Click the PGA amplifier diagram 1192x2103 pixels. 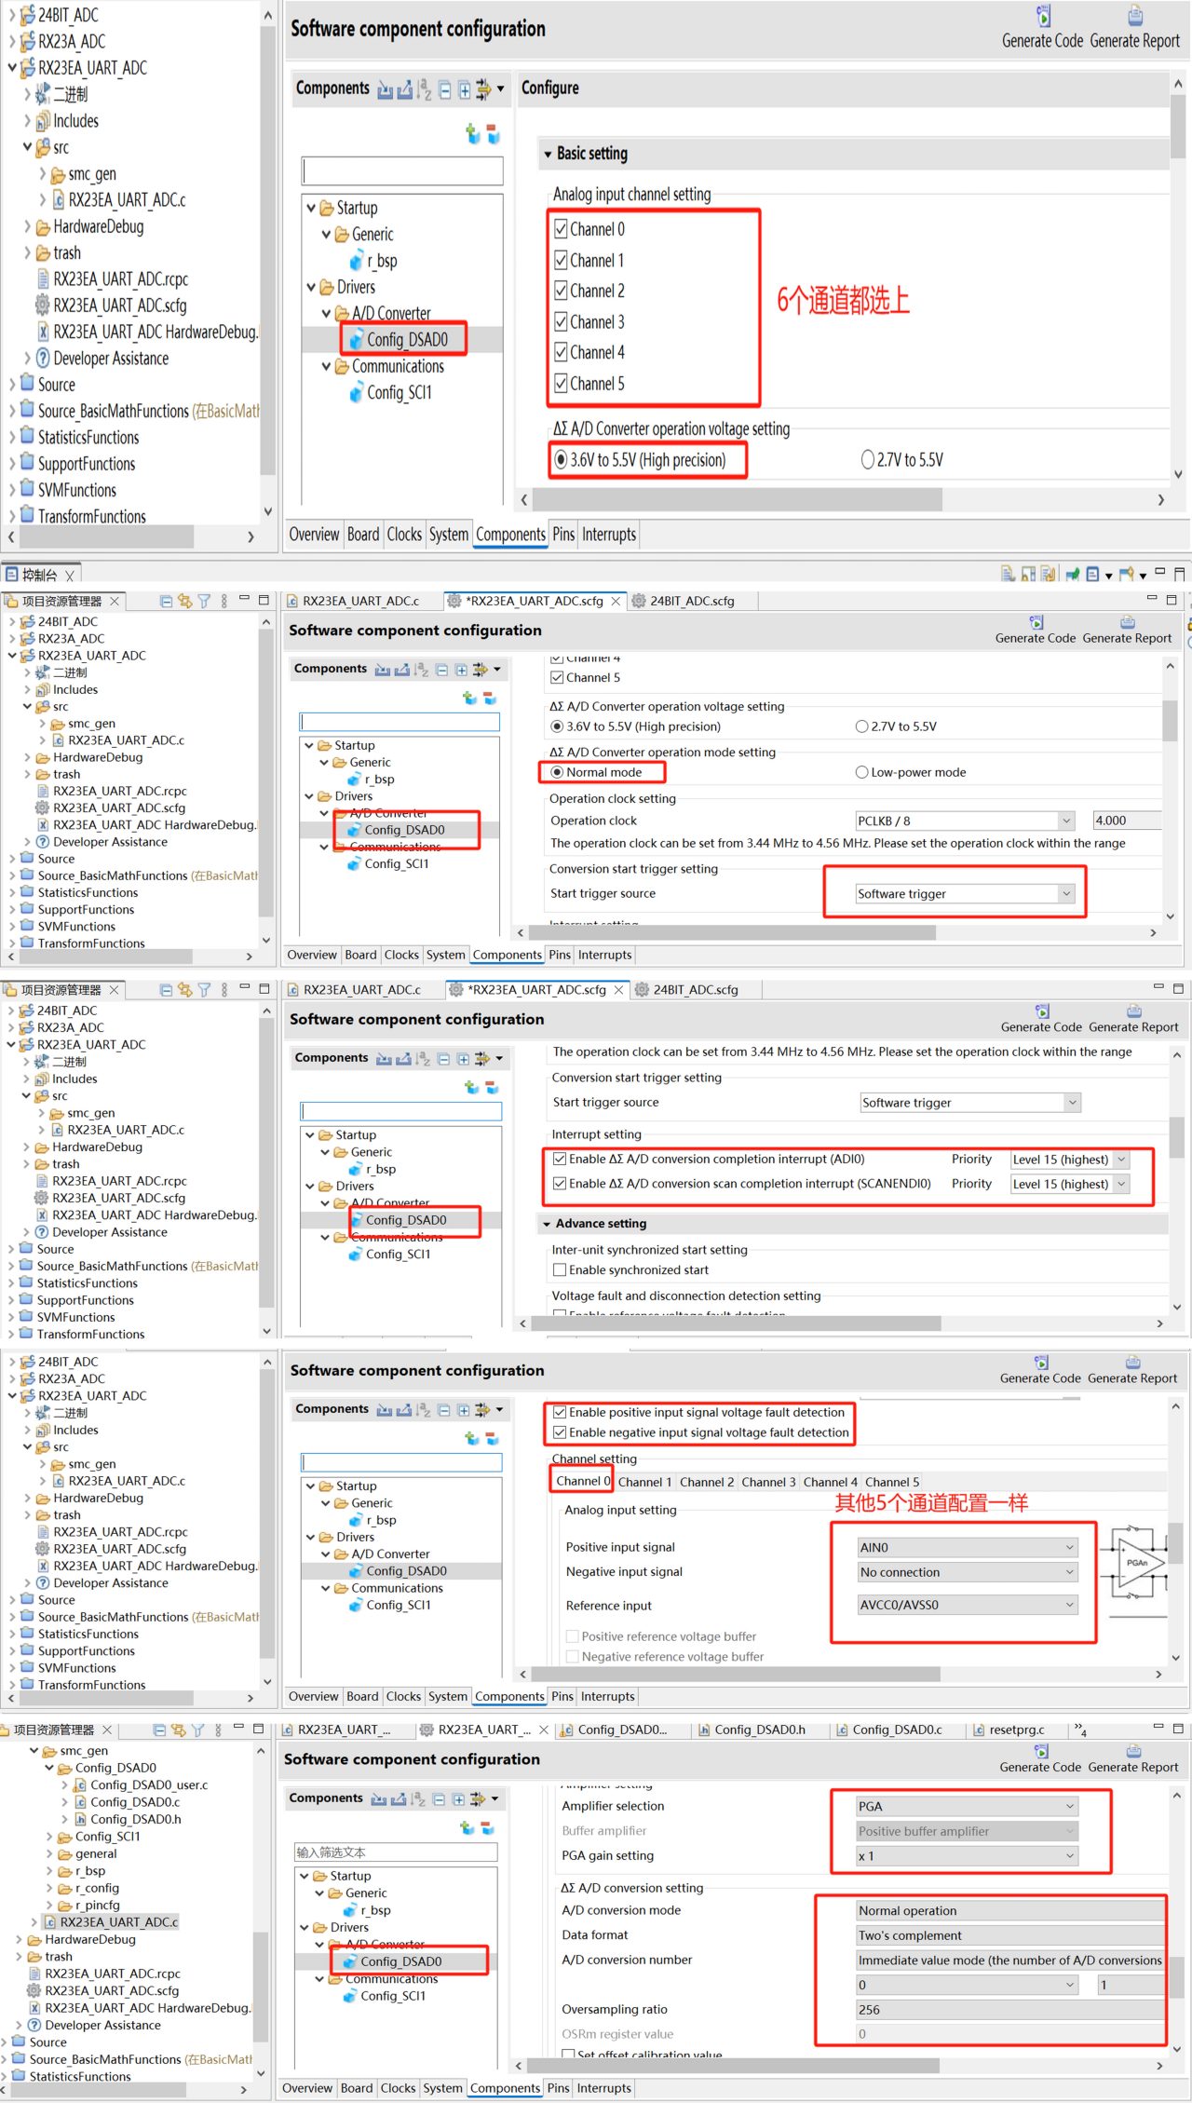coord(1132,1562)
